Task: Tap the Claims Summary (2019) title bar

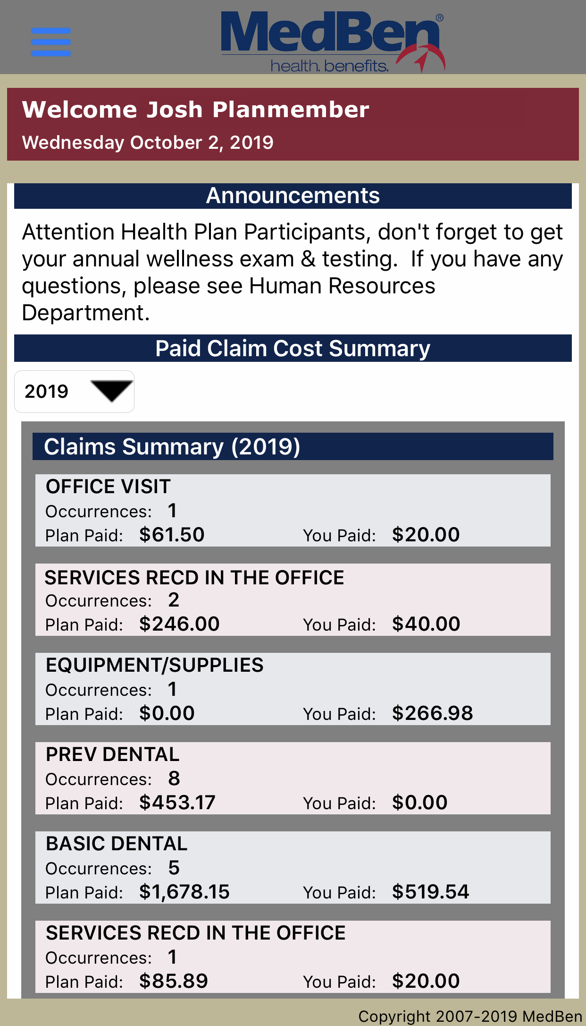Action: coord(293,446)
